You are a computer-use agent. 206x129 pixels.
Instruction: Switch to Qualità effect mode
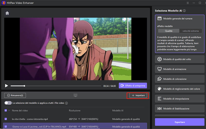tap(169, 31)
